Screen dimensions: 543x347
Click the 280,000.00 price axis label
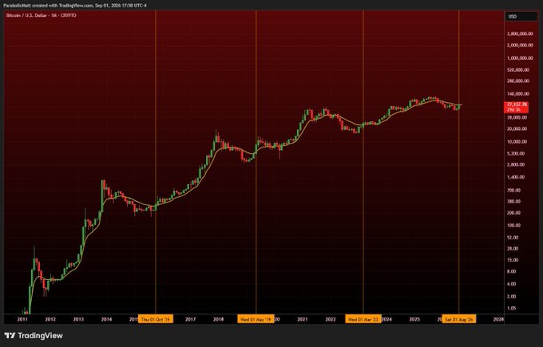click(x=519, y=81)
